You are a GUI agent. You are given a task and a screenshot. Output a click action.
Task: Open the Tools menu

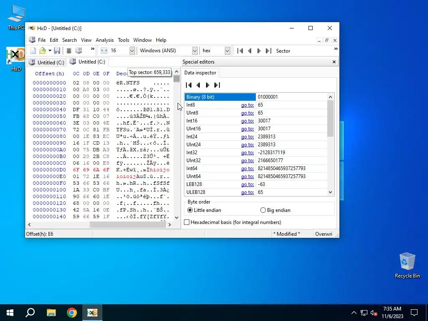123,40
